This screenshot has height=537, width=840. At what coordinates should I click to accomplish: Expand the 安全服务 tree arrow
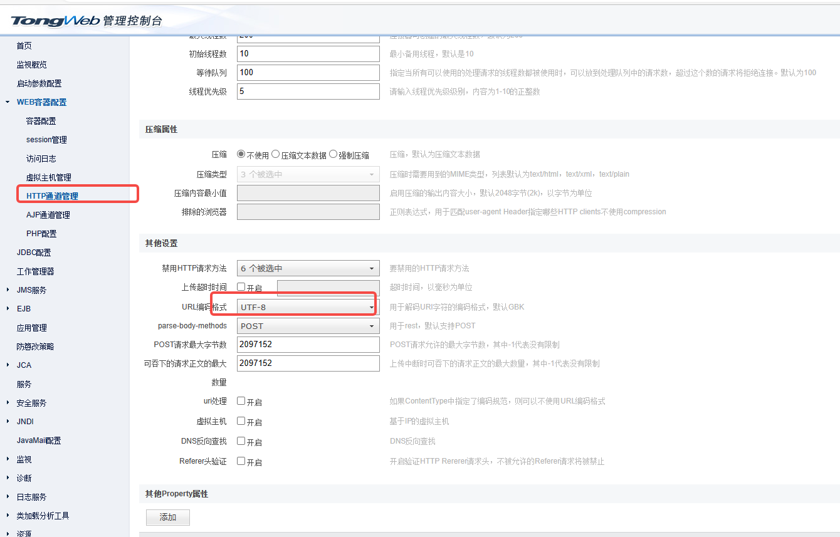pyautogui.click(x=8, y=403)
